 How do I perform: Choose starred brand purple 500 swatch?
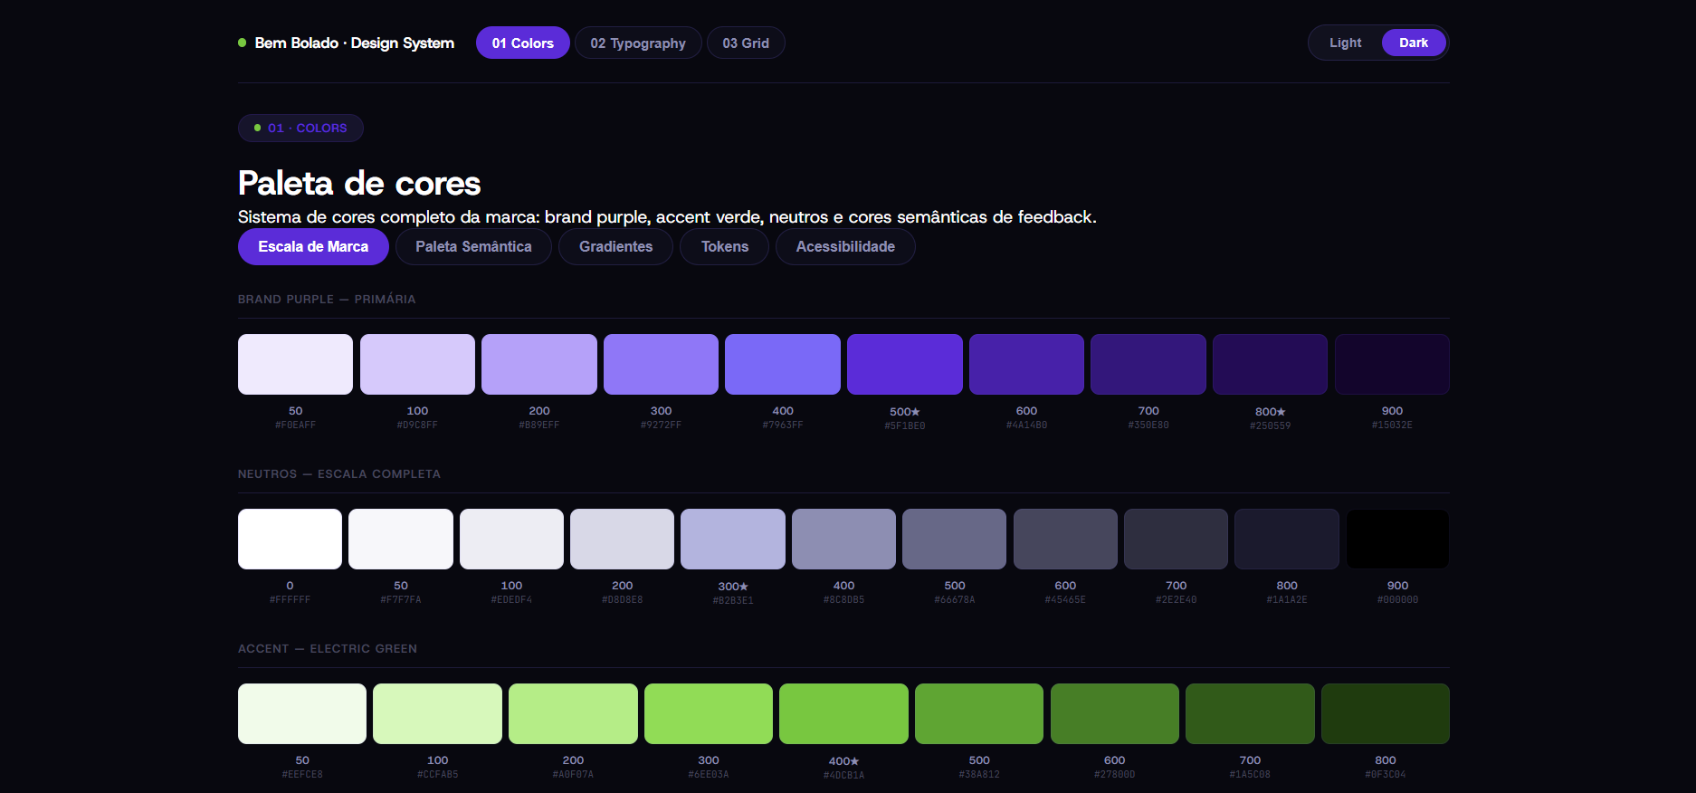[905, 364]
